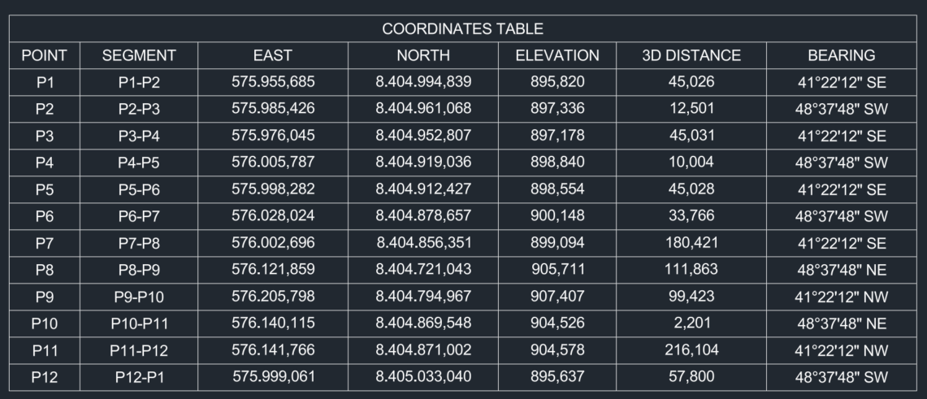Select the POINT column header

[44, 56]
